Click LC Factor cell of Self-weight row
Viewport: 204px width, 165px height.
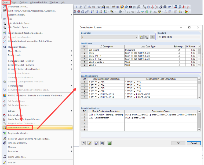(x=191, y=50)
